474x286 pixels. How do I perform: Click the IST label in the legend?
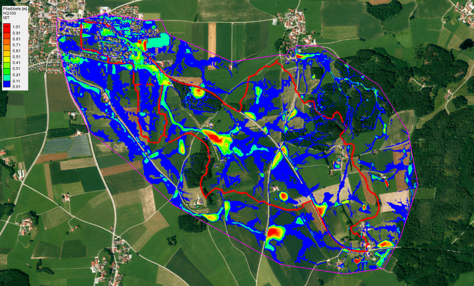[x=6, y=18]
